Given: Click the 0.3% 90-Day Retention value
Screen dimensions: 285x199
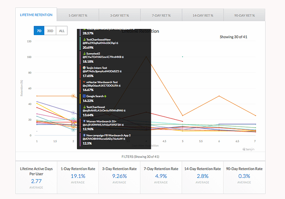Looking at the screenshot, I should pyautogui.click(x=244, y=176).
